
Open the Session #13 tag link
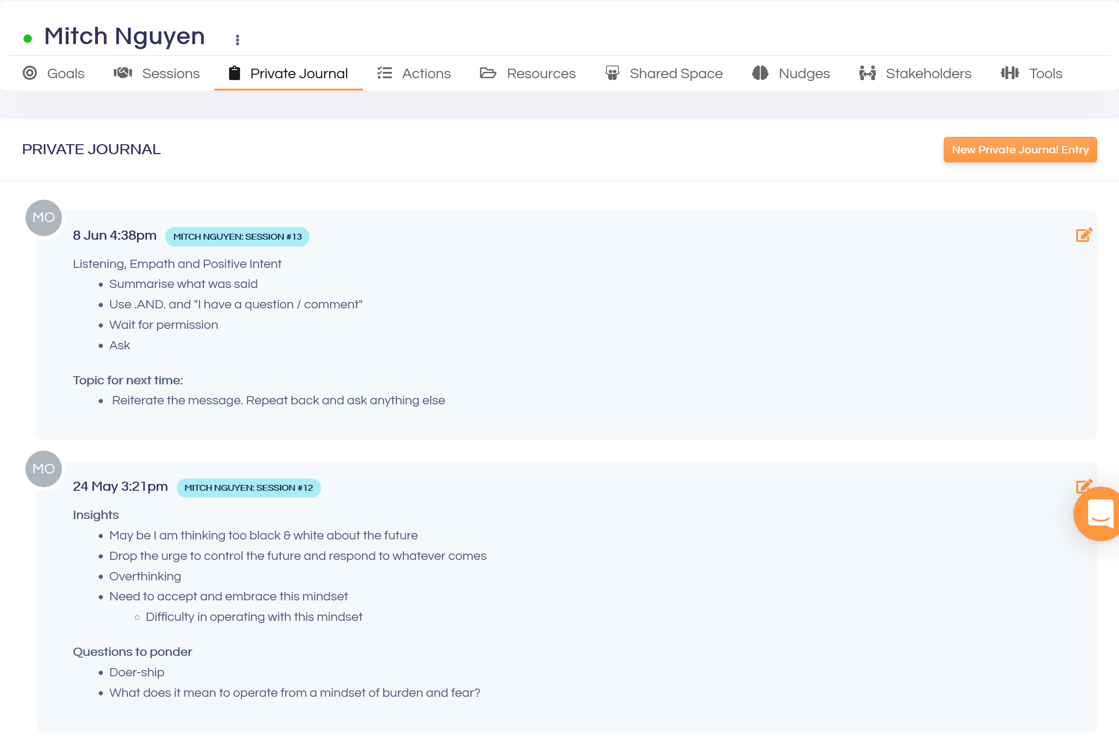coord(237,237)
